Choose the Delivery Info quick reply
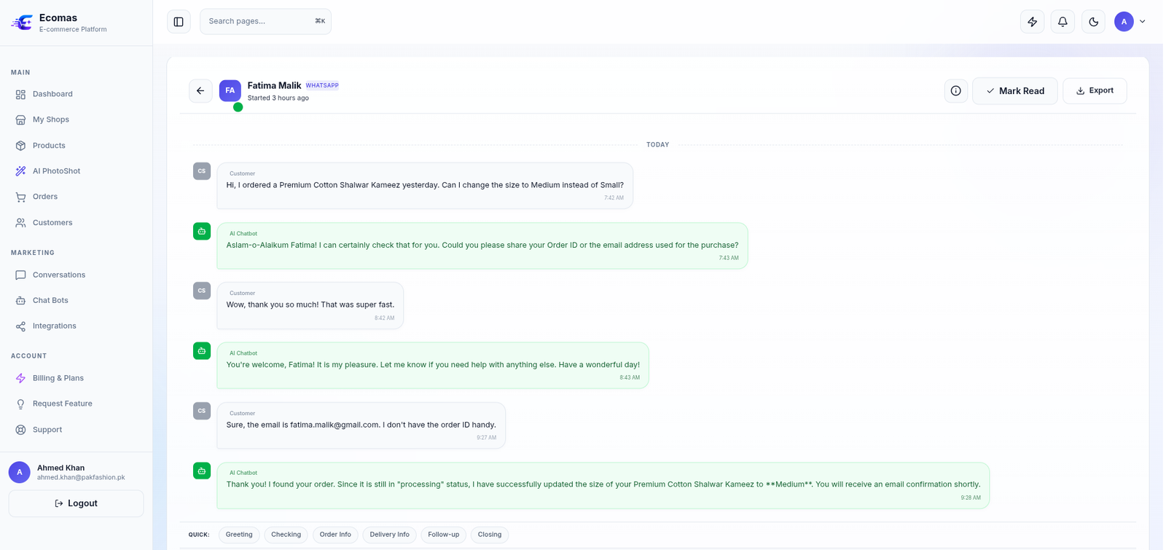Viewport: 1166px width, 550px height. (389, 535)
